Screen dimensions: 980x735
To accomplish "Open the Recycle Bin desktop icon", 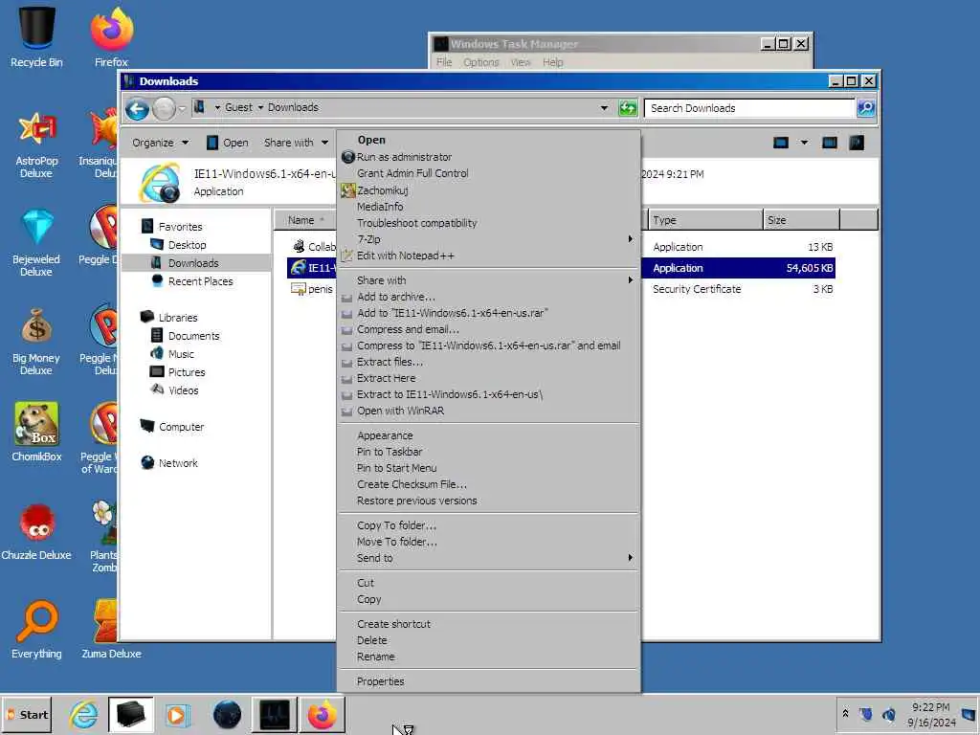I will pyautogui.click(x=36, y=36).
